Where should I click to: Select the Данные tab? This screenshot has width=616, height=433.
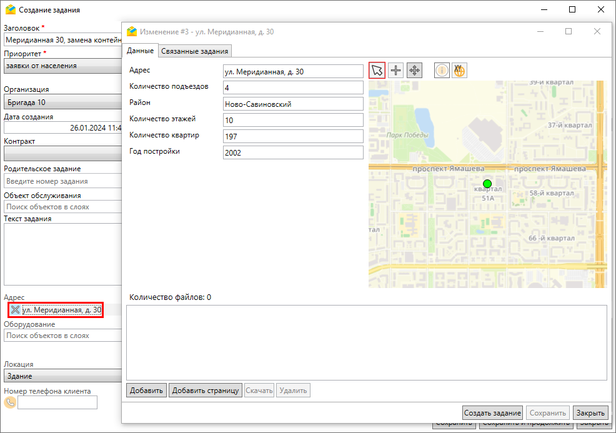coord(140,51)
